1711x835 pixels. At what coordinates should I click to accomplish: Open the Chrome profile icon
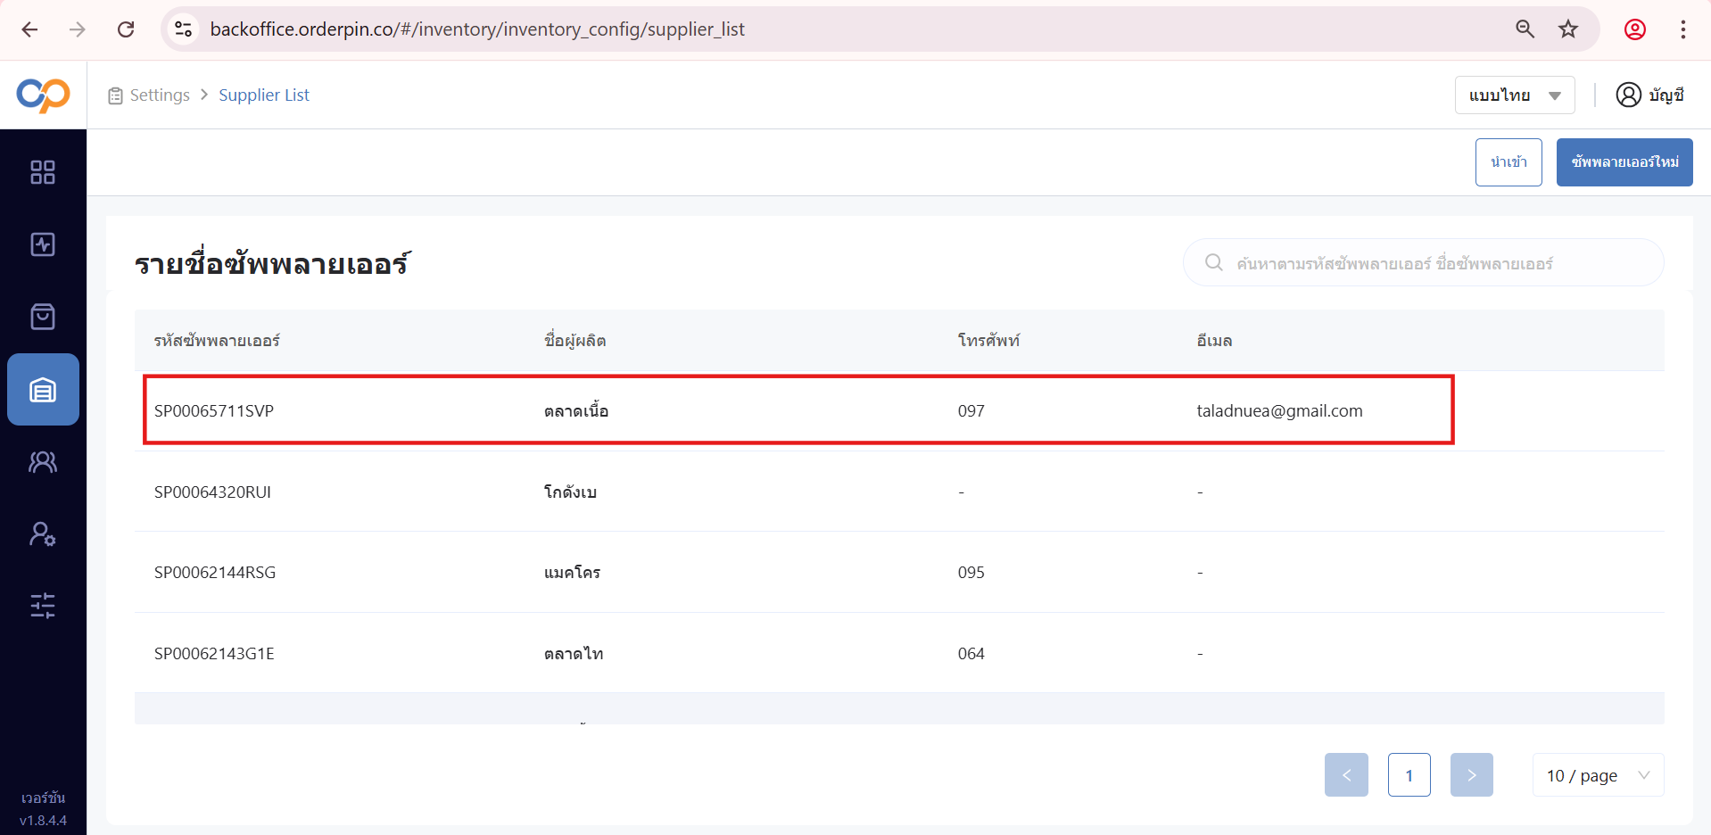tap(1635, 29)
